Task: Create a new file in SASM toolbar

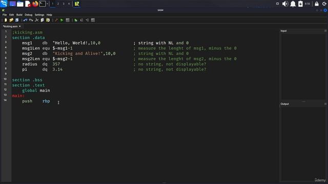Action: coord(6,20)
